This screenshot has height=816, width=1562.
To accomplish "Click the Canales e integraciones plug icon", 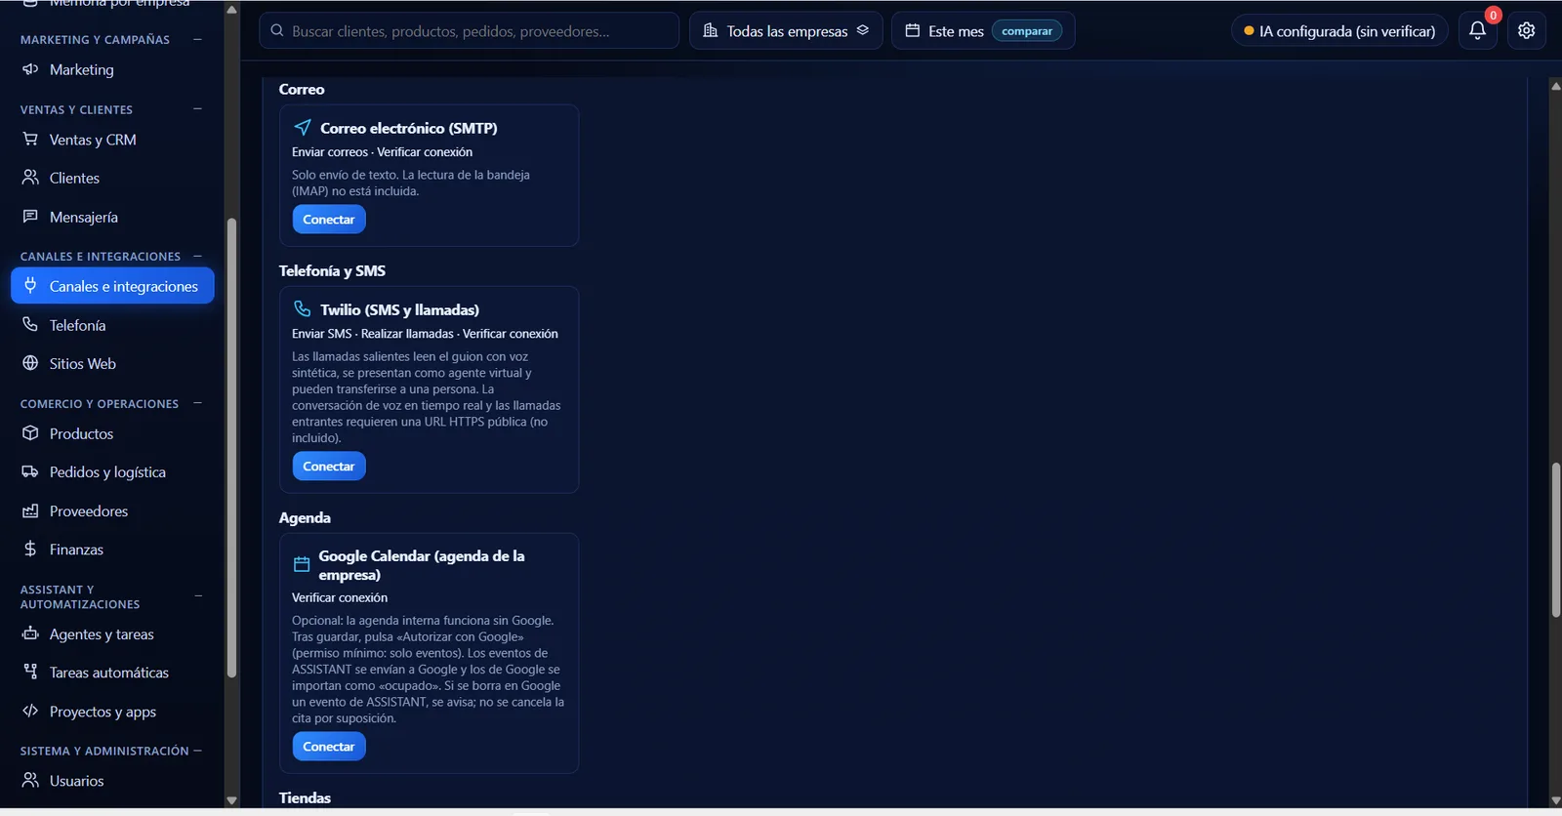I will [30, 286].
